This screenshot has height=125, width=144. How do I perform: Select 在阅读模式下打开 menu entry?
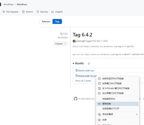click(117, 108)
